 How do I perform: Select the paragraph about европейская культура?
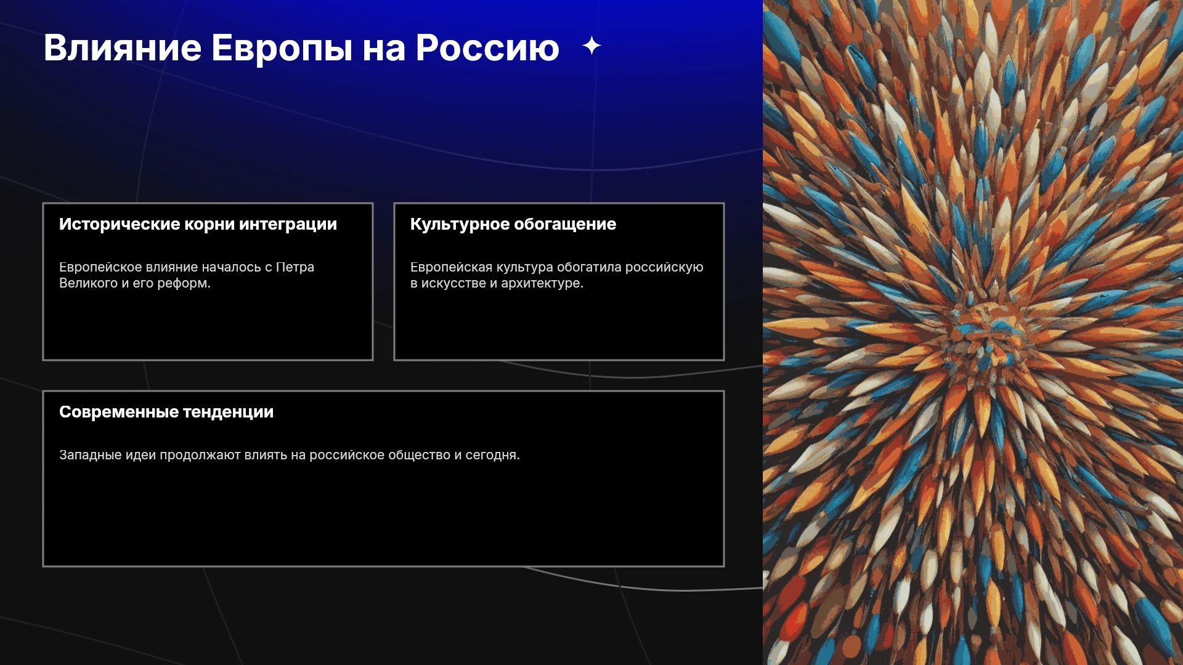[557, 275]
